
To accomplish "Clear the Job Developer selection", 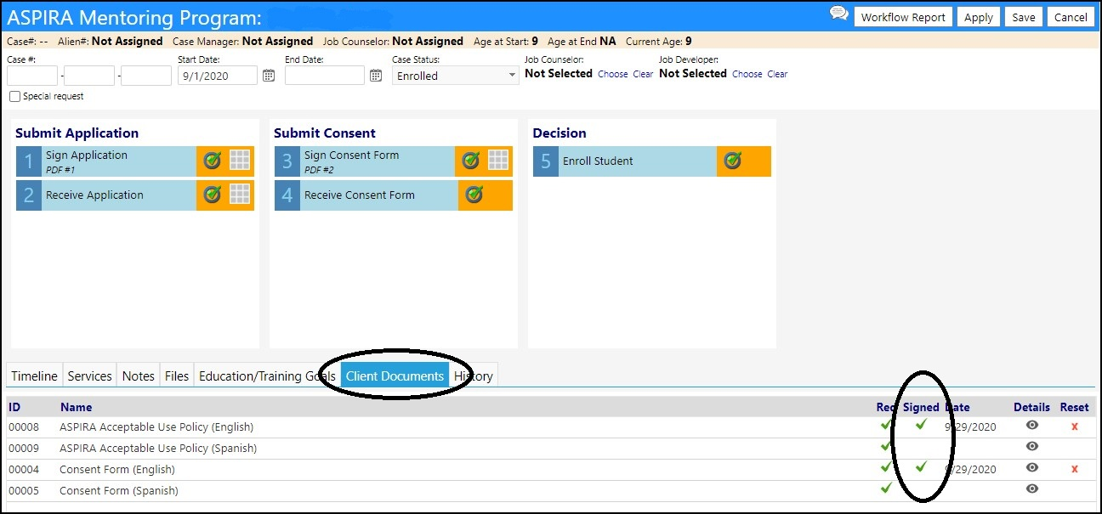I will [x=777, y=74].
